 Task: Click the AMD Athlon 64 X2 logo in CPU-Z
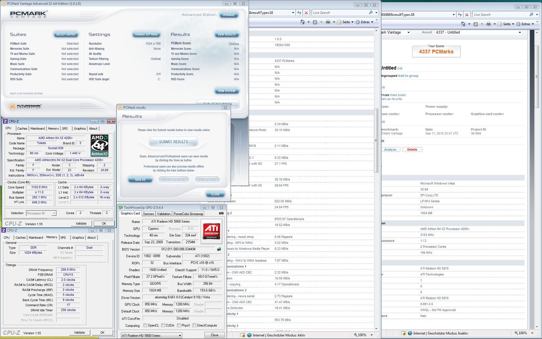click(99, 146)
